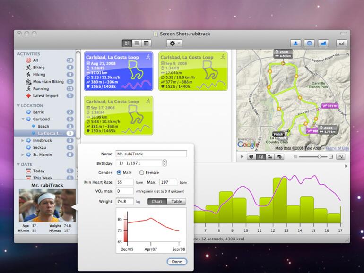Switch to thumbnail grid view
This screenshot has width=364, height=273.
[127, 43]
